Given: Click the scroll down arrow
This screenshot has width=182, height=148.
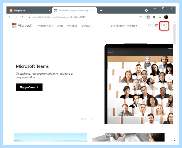Looking at the screenshot, I should click(174, 140).
